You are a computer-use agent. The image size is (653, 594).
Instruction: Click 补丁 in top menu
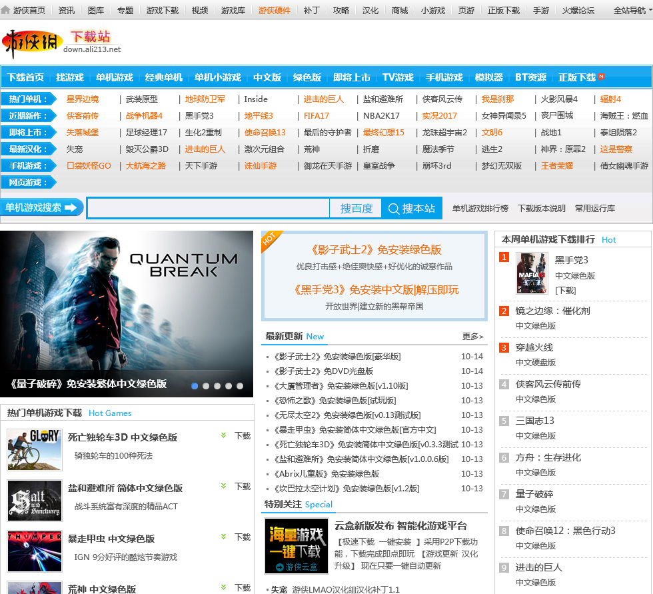point(312,10)
